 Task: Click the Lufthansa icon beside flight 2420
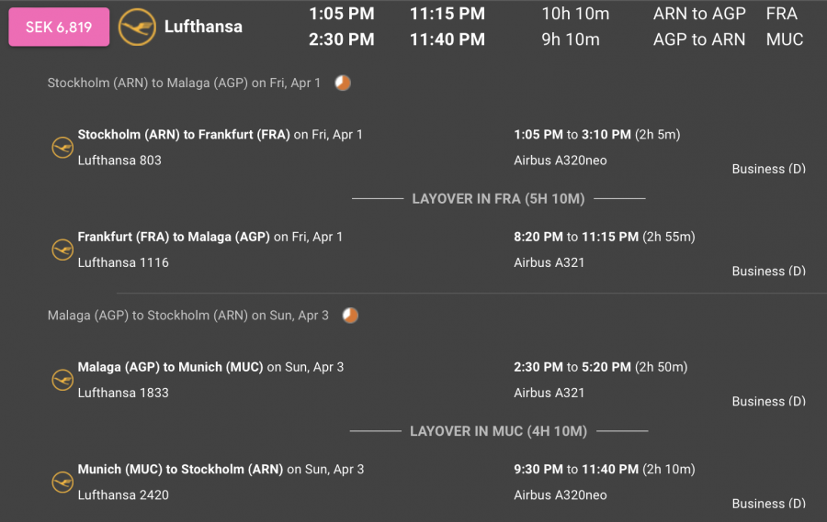click(62, 482)
